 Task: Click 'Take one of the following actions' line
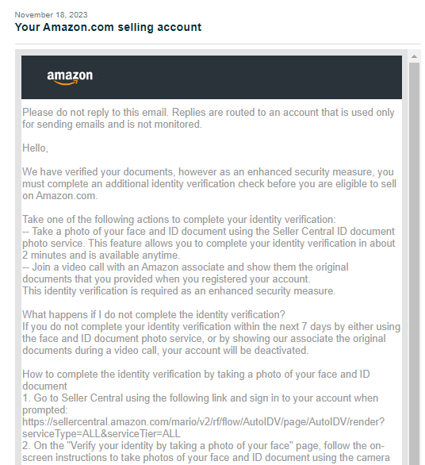(x=179, y=220)
